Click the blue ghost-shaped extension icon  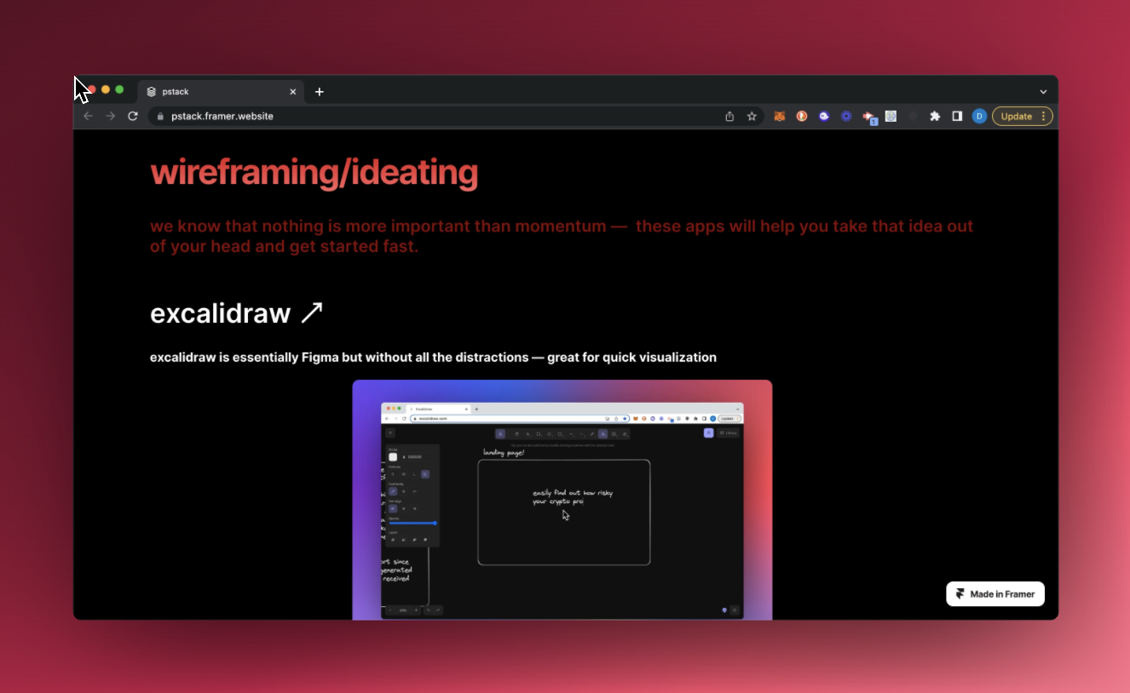tap(824, 117)
